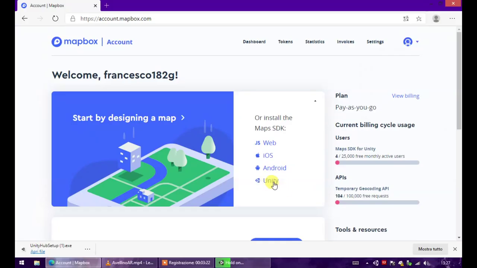Open the Statistics page

(x=315, y=42)
